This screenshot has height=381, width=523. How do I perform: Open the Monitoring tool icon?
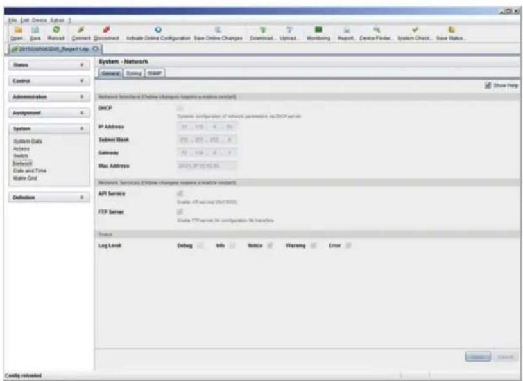coord(318,30)
